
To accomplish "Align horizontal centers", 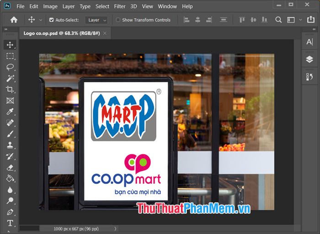I will tap(197, 20).
